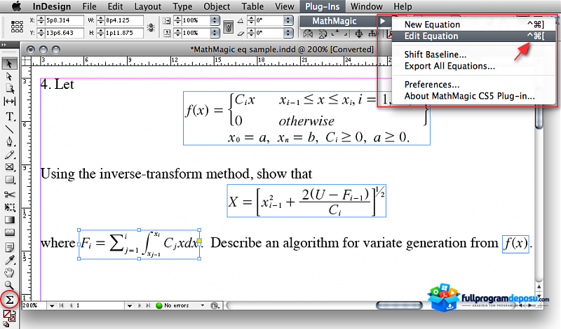Toggle the constrain scaling chain-link button
The image size is (561, 329).
[x=229, y=27]
